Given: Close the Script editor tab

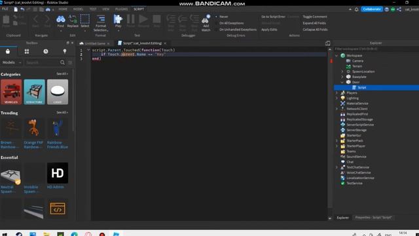Looking at the screenshot, I should coord(165,43).
